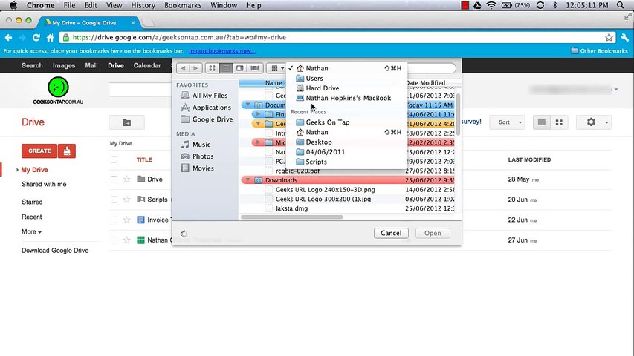This screenshot has width=634, height=356.
Task: Collapse the Downloads folder disclosure triangle
Action: point(248,180)
